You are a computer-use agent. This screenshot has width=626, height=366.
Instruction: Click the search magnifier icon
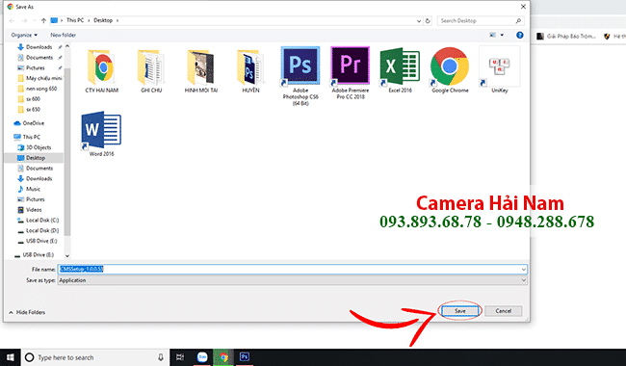tap(518, 21)
